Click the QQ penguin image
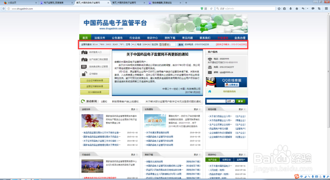Screen dimensions: 330x180 (211, 82)
